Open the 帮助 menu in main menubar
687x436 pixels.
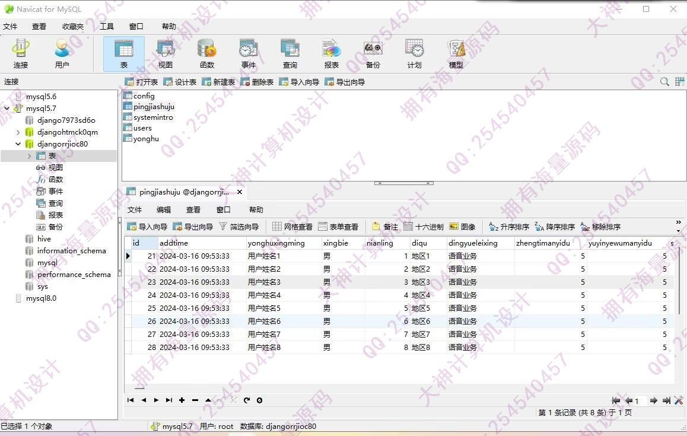(x=168, y=26)
